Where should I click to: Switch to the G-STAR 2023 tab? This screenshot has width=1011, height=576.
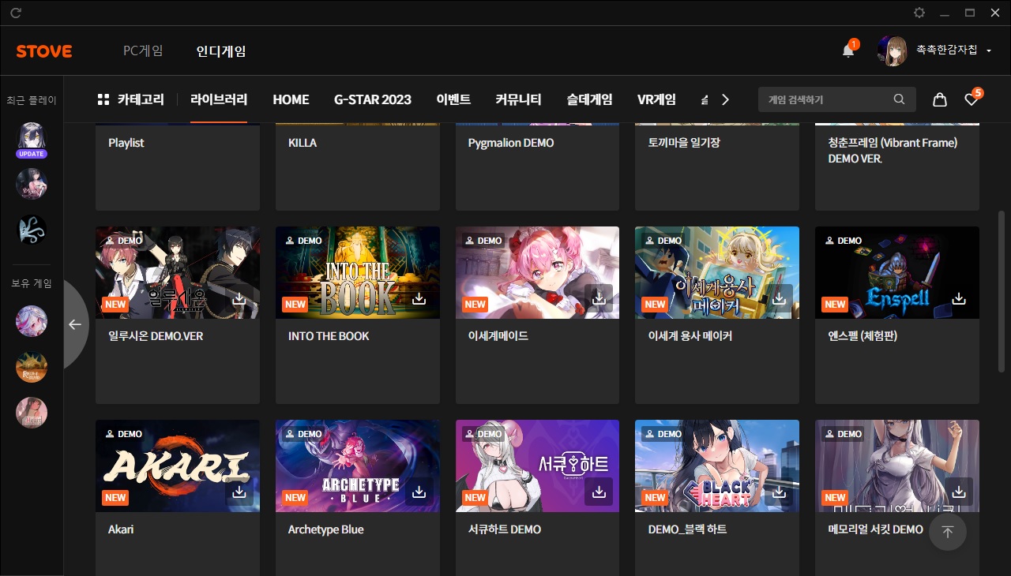pyautogui.click(x=372, y=99)
